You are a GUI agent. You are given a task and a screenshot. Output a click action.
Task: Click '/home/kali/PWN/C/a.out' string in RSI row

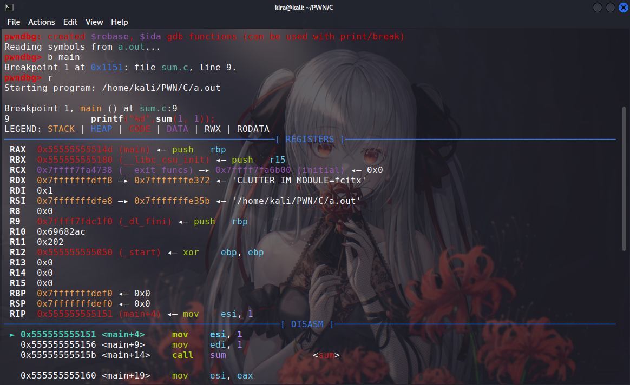(296, 201)
